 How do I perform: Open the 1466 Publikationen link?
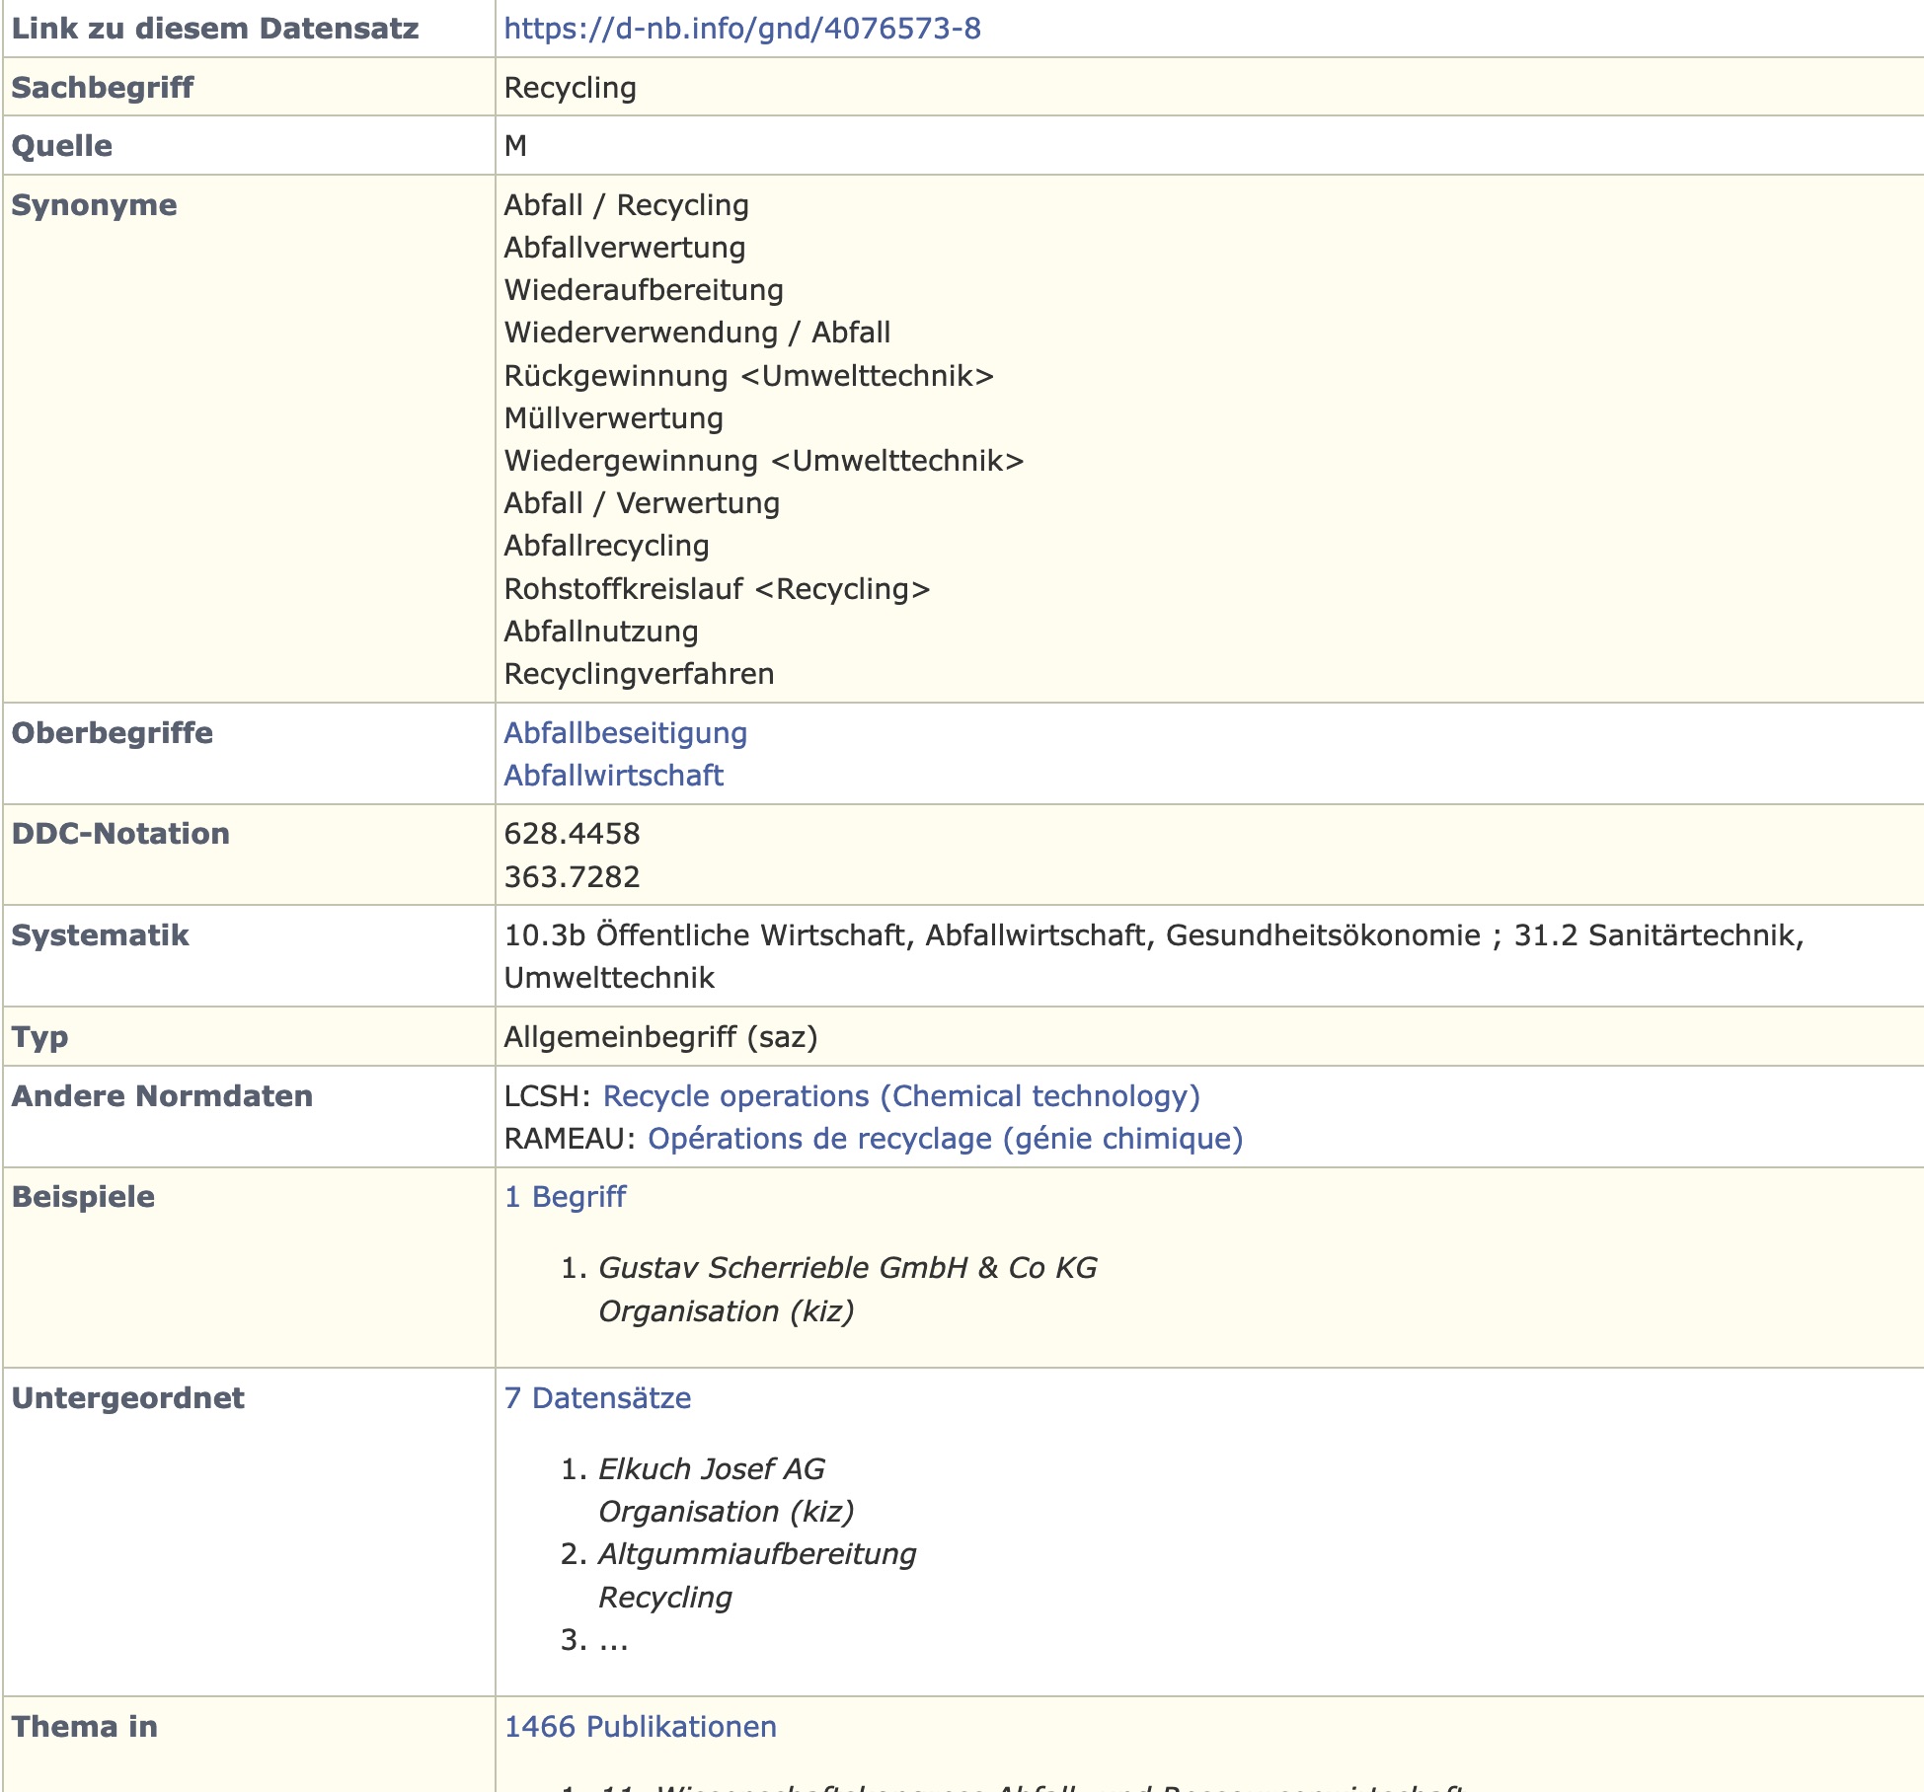[640, 1727]
